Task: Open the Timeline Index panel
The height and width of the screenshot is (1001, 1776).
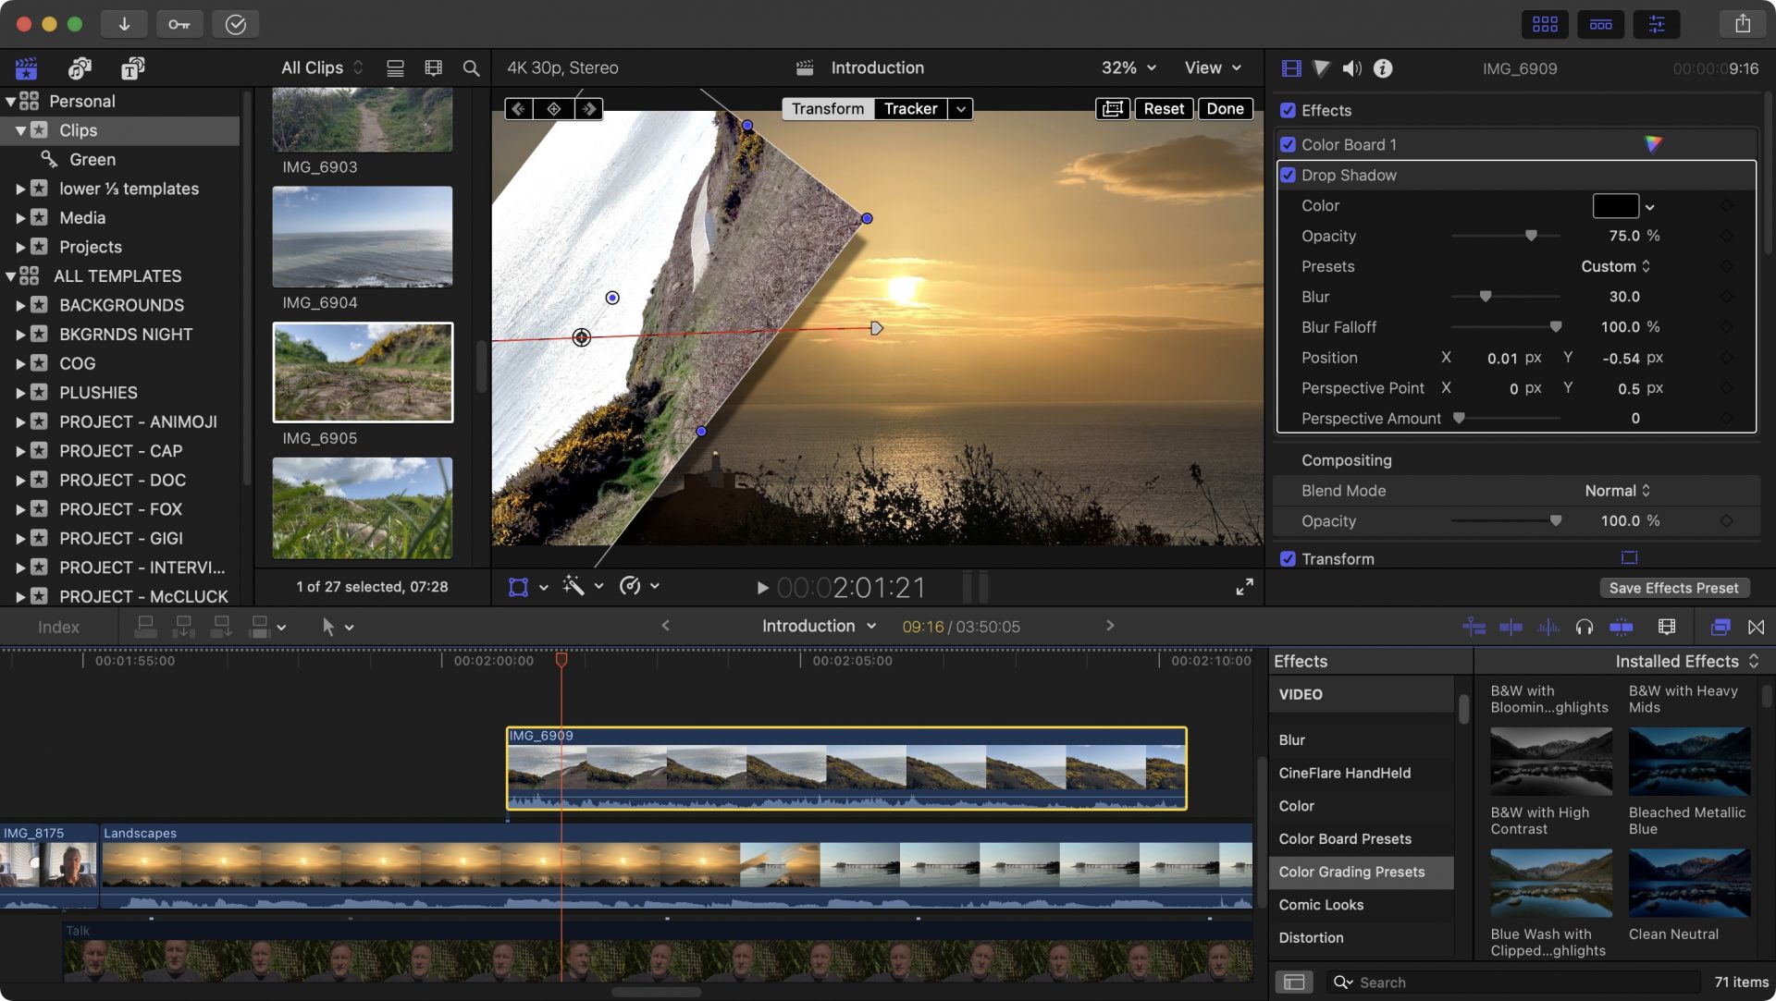Action: [57, 627]
